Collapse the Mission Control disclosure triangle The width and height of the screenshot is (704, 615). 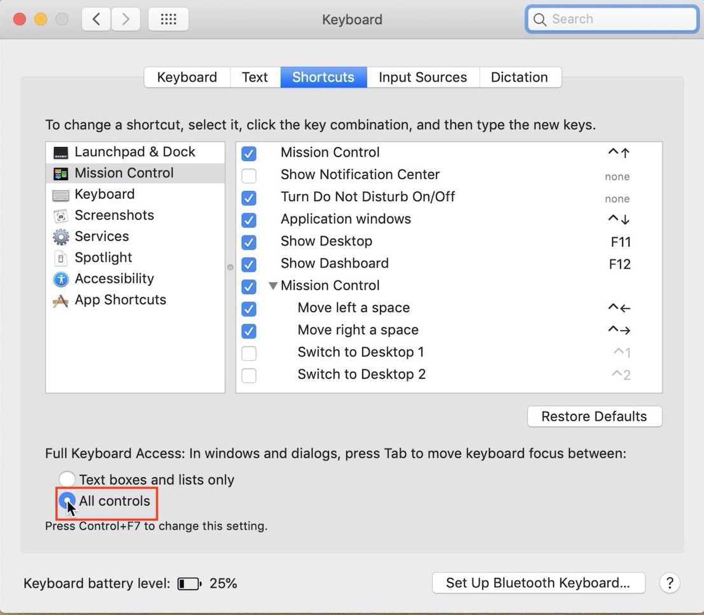[273, 286]
